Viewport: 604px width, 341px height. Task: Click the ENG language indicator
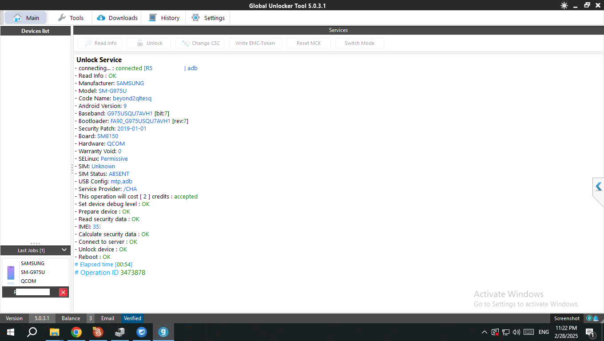click(x=544, y=332)
